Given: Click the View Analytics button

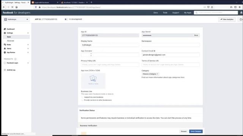Looking at the screenshot, I should [x=227, y=19].
